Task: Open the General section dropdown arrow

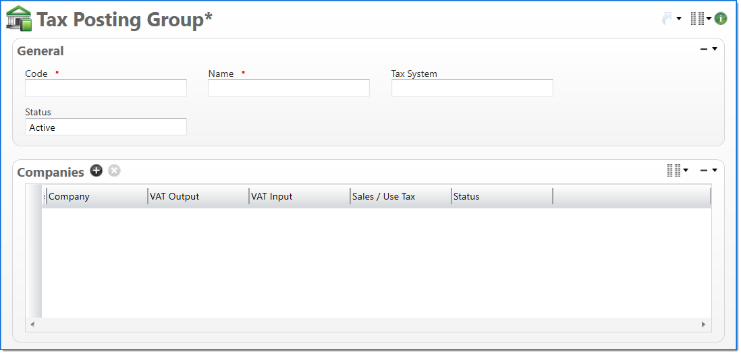Action: [x=714, y=49]
